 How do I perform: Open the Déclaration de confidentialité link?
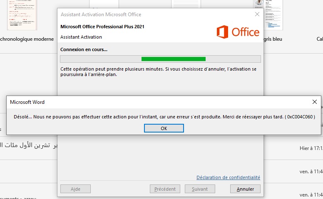(228, 177)
